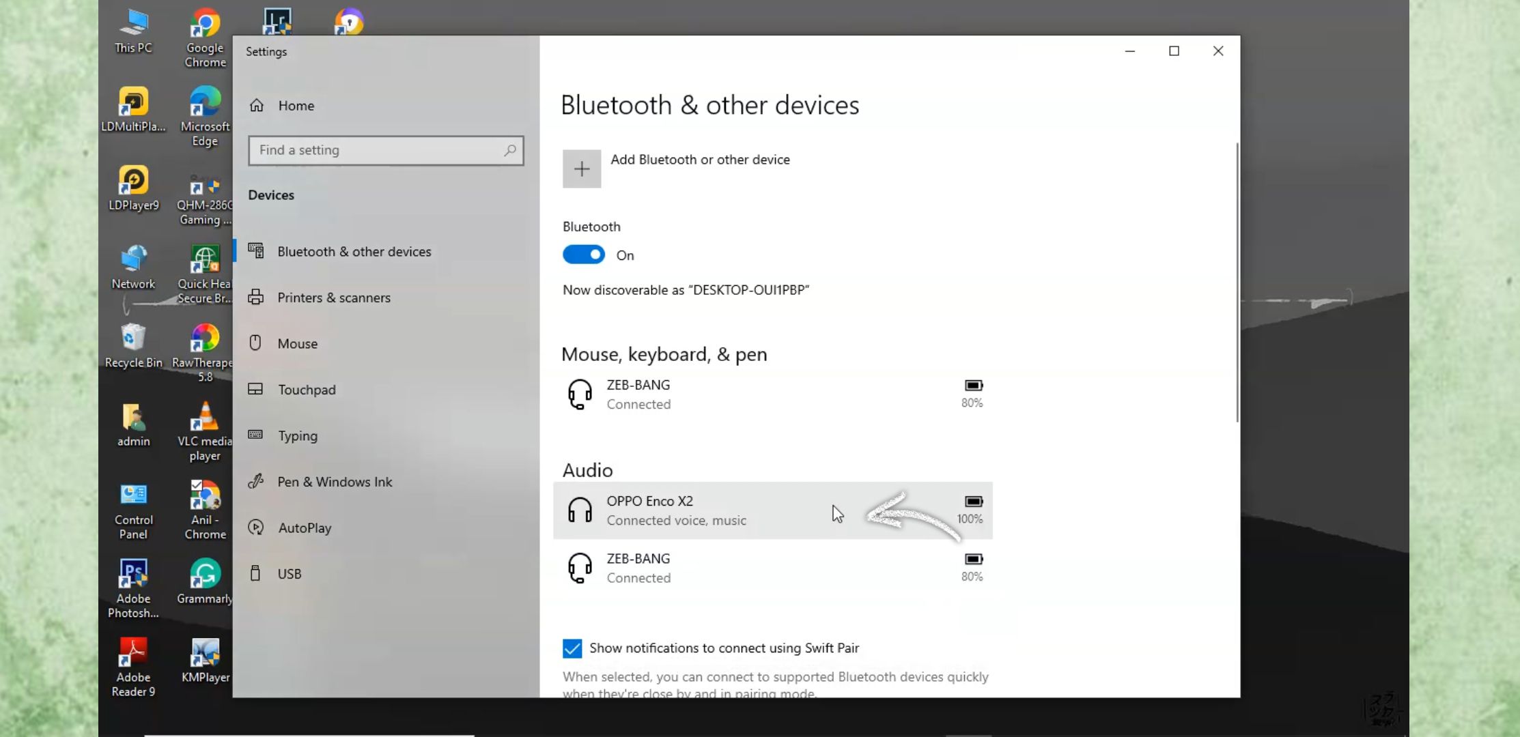
Task: Click the Bluetooth settings icon in sidebar
Action: [x=255, y=251]
